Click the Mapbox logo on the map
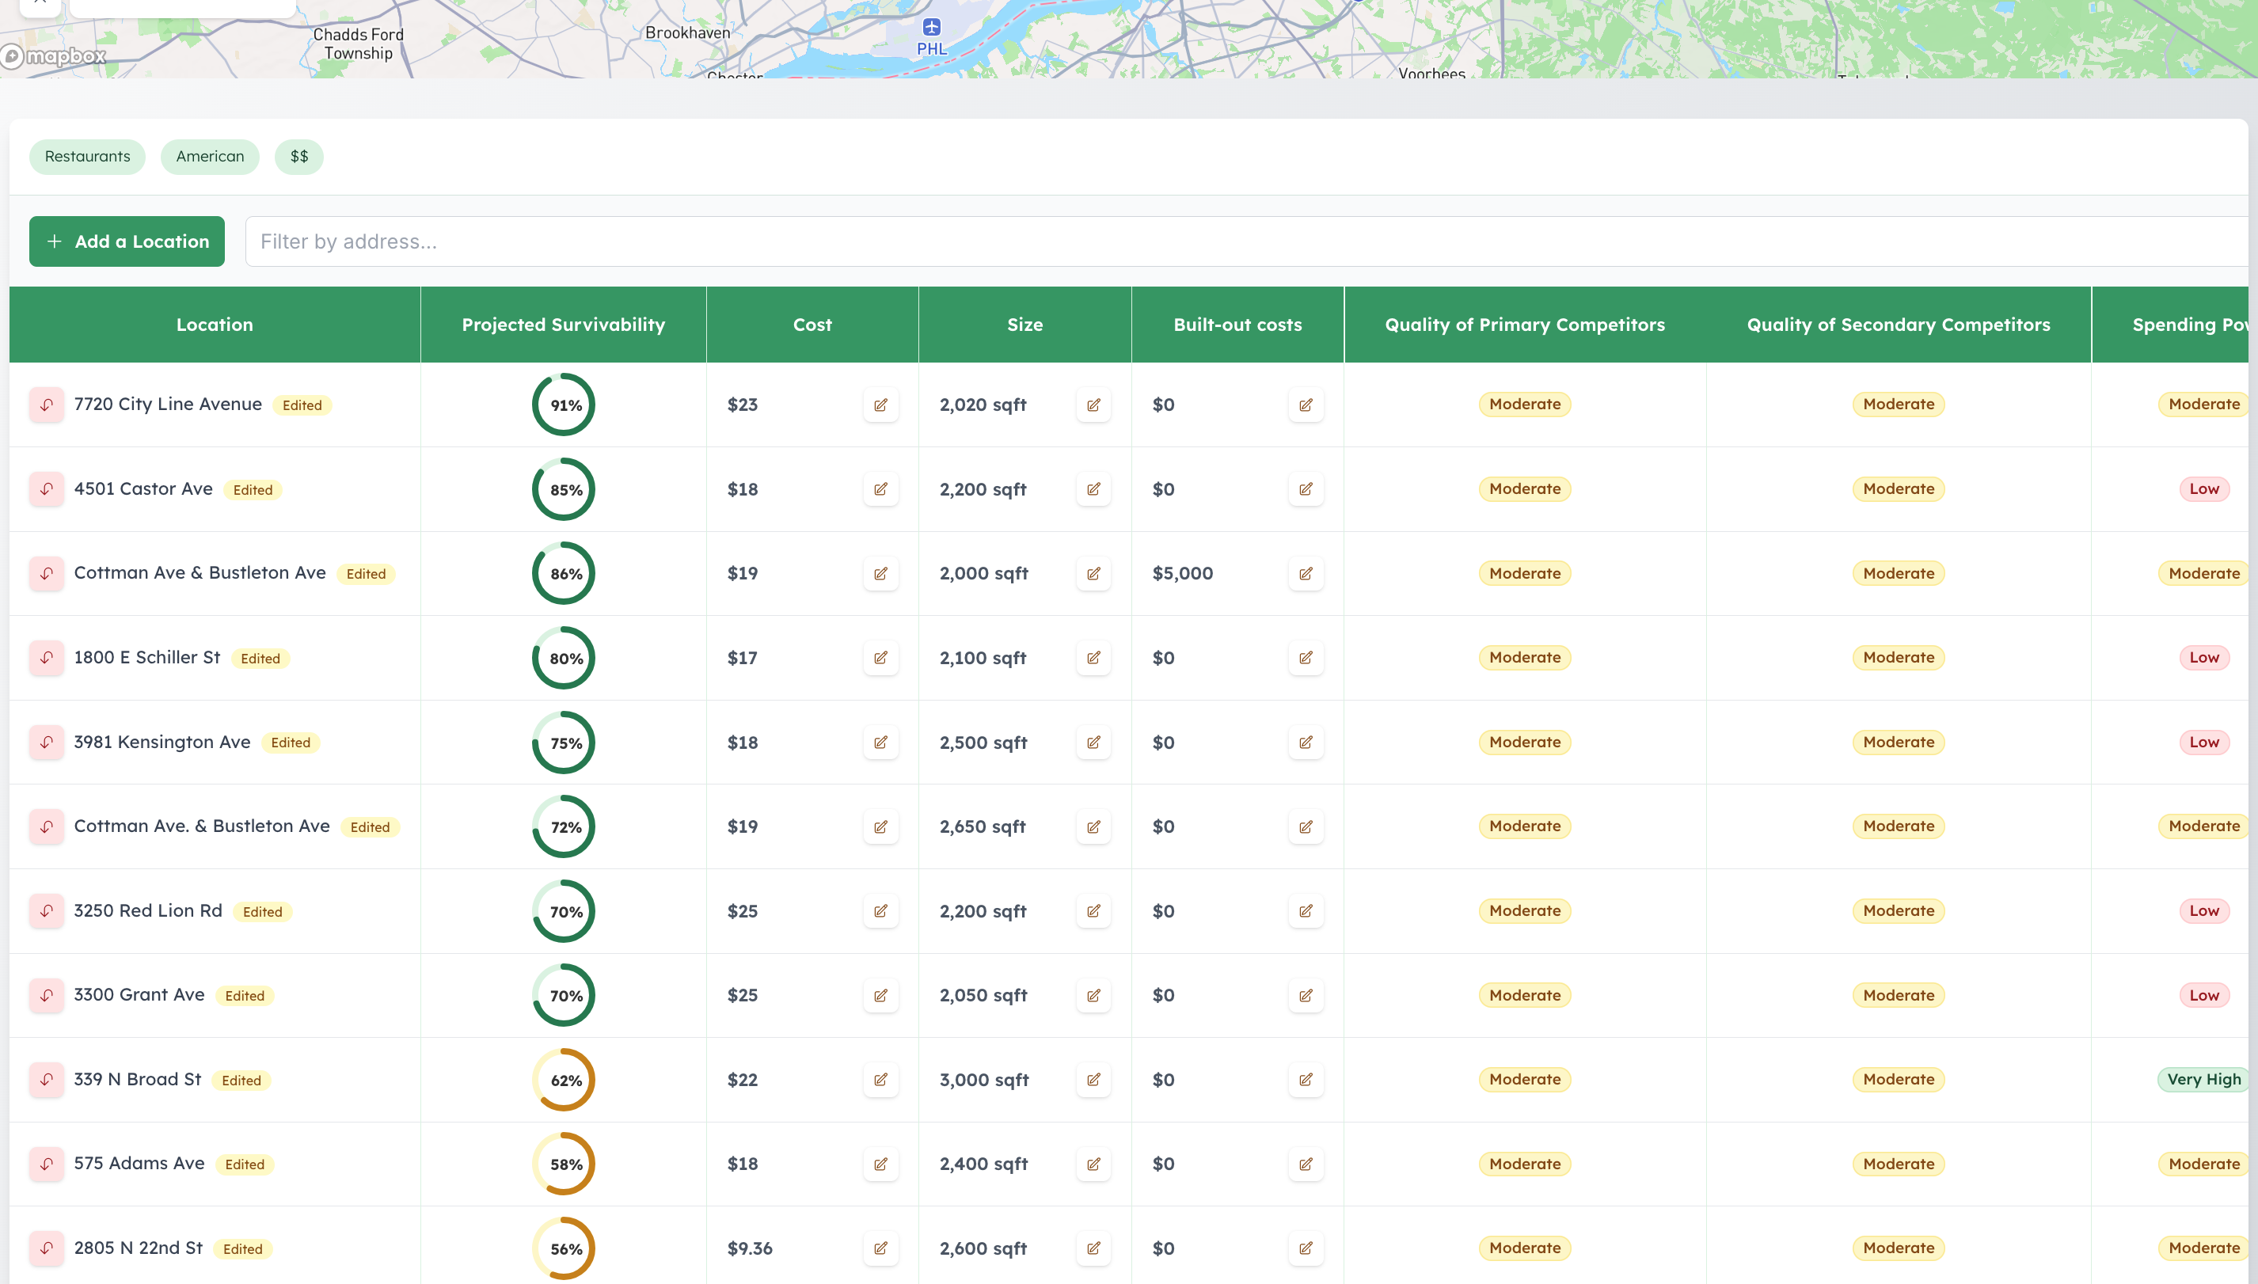 55,55
